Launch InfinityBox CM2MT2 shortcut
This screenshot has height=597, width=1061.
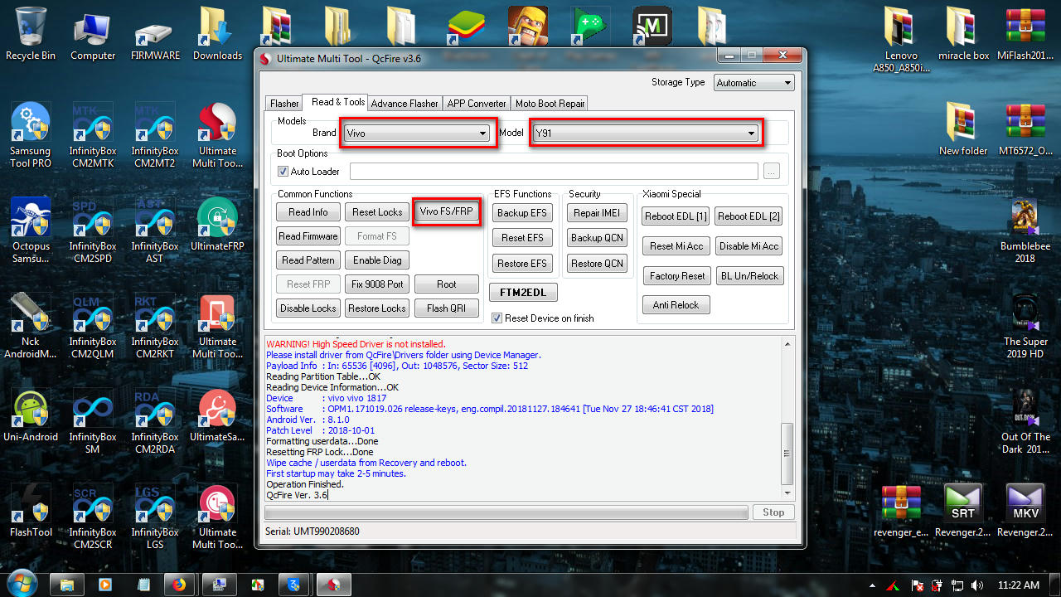[x=155, y=135]
